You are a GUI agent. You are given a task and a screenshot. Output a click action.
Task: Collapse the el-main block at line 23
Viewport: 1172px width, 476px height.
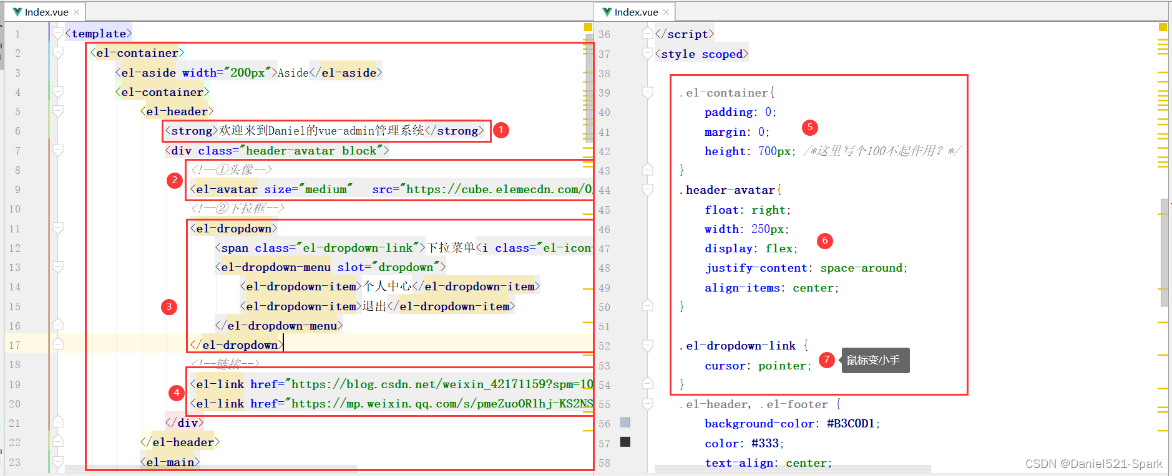58,462
